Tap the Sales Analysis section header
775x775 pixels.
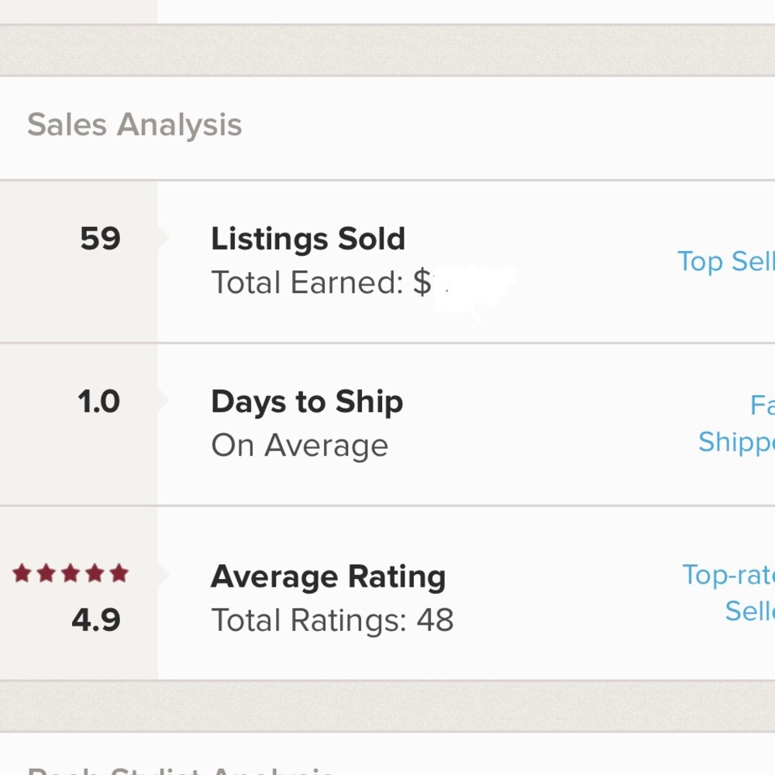(135, 125)
